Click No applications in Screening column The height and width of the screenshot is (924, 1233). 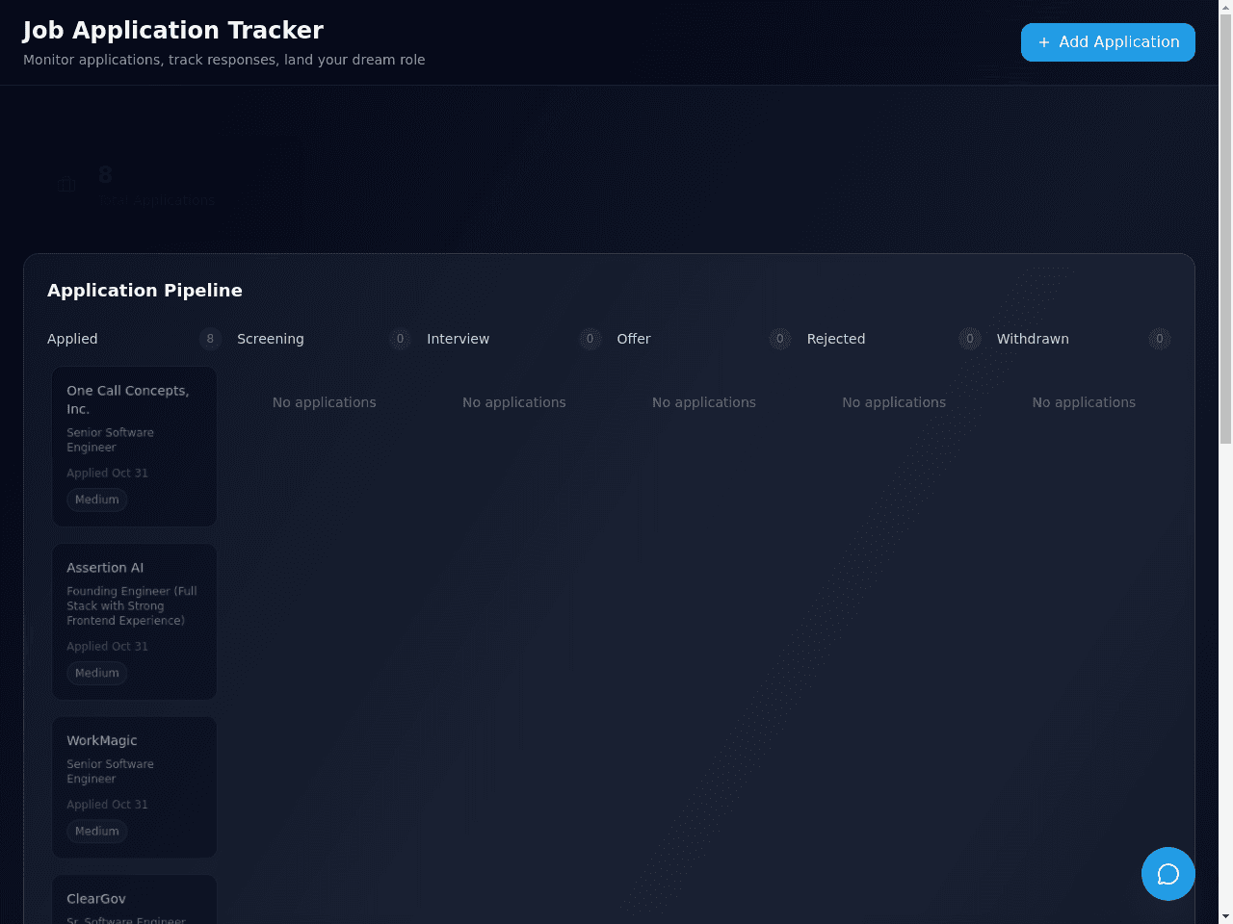325,402
